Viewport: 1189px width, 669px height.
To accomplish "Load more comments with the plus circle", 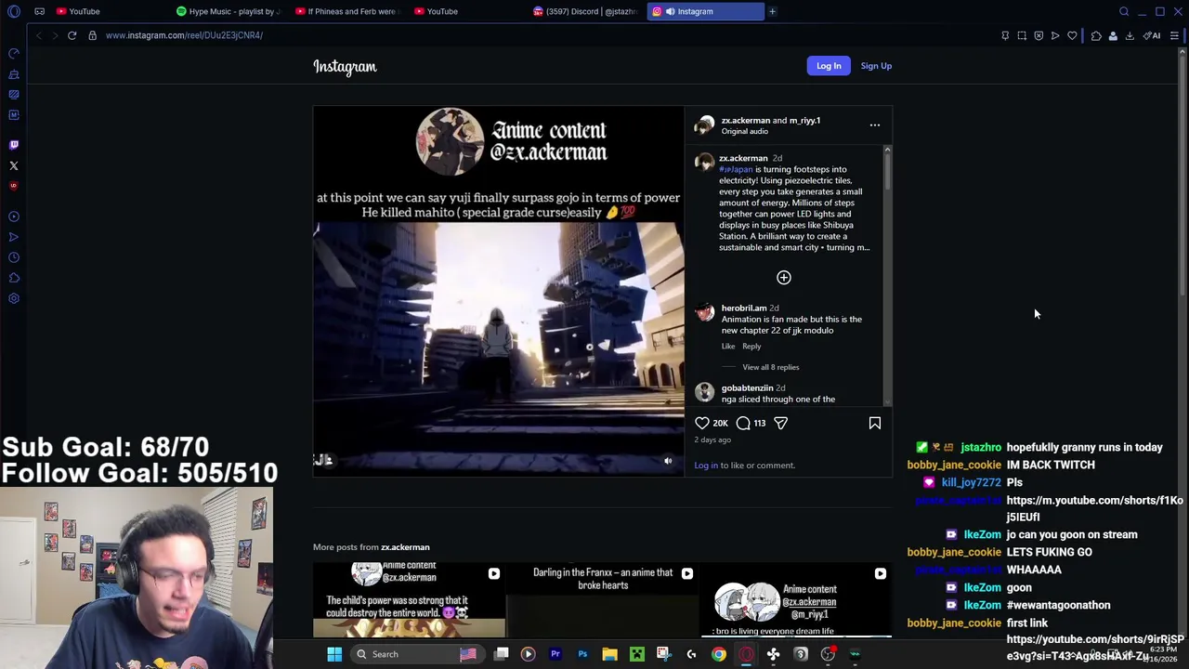I will coord(784,278).
